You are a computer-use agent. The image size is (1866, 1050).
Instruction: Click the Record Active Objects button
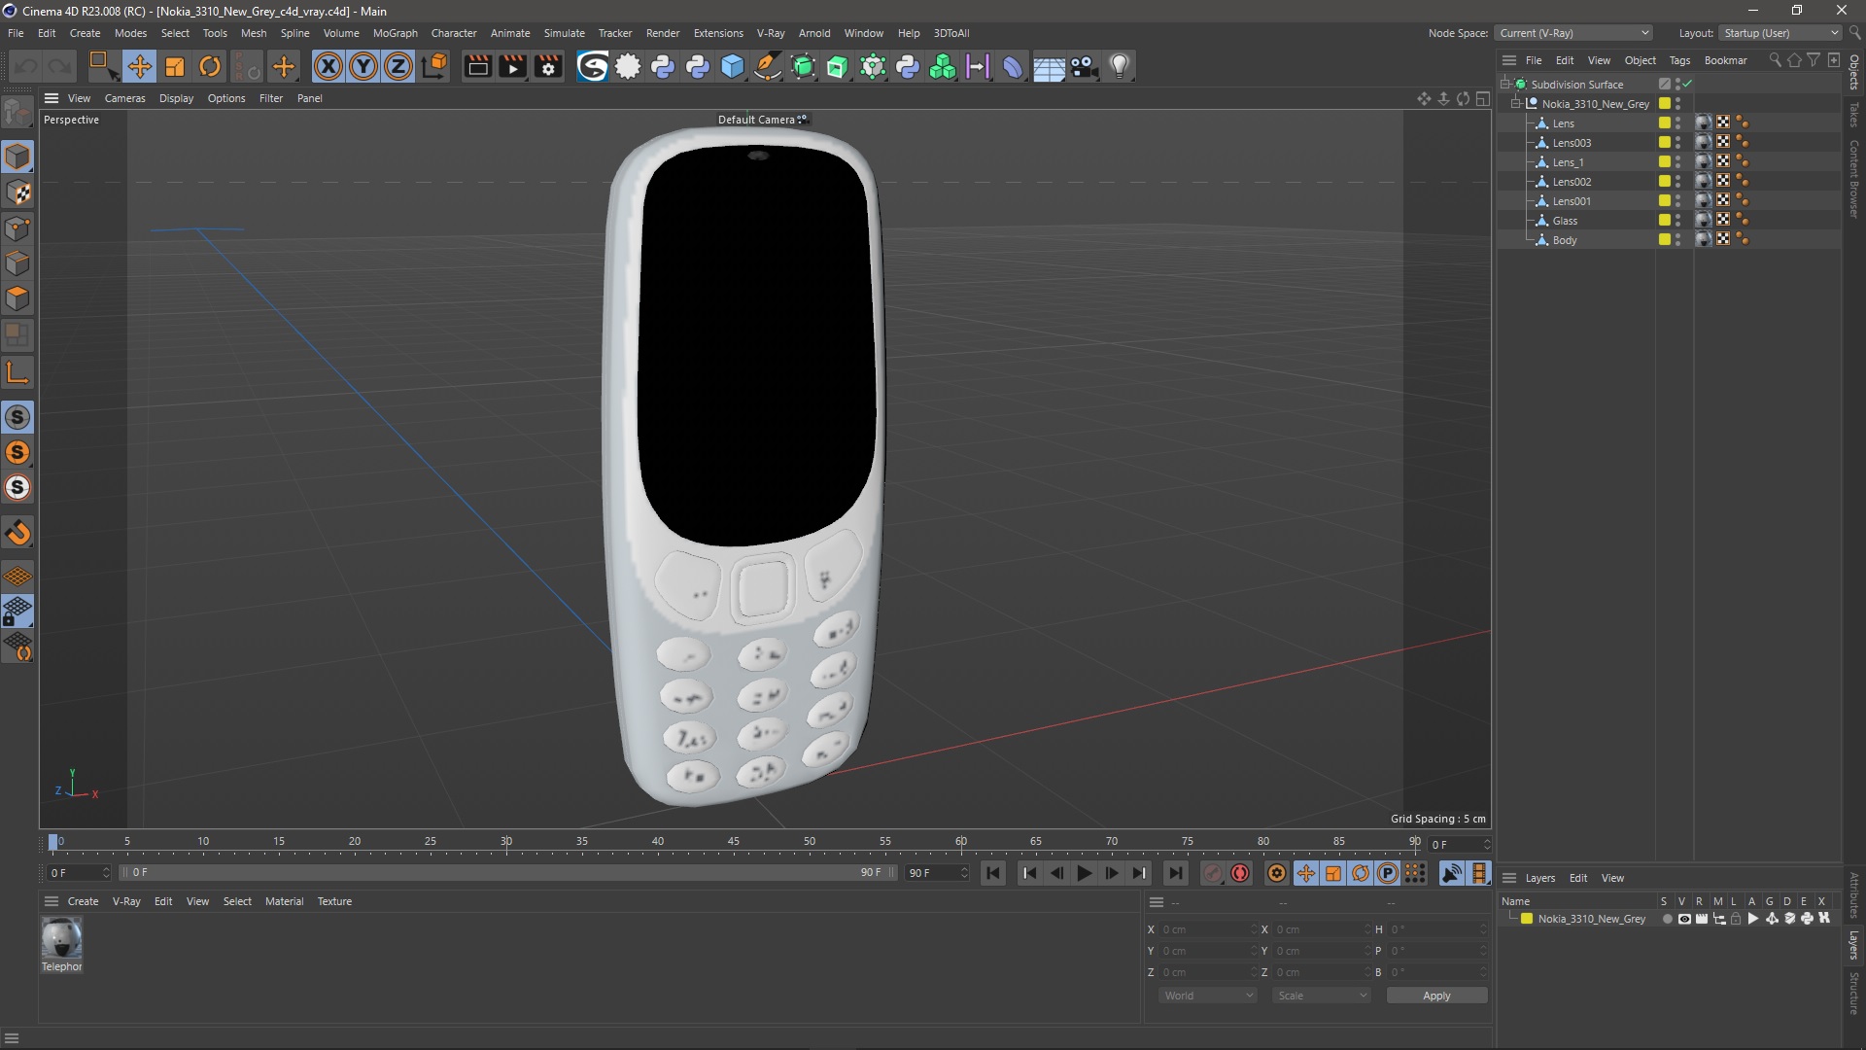1212,873
